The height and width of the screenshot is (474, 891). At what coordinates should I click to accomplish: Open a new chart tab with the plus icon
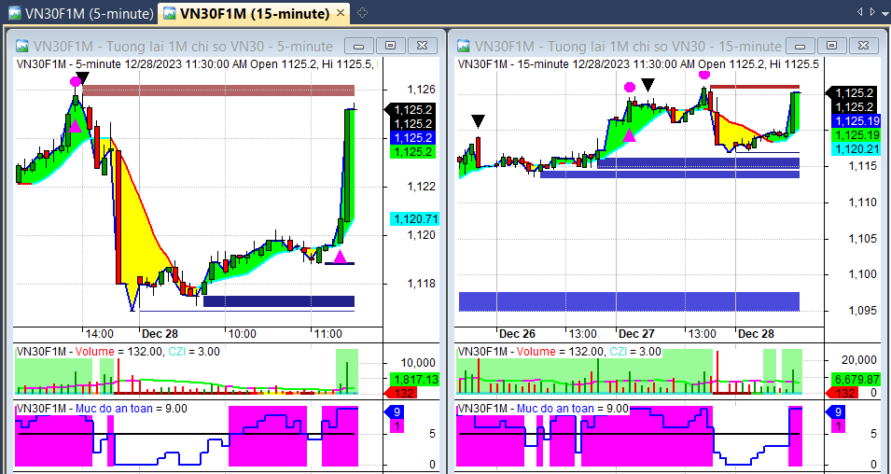363,13
